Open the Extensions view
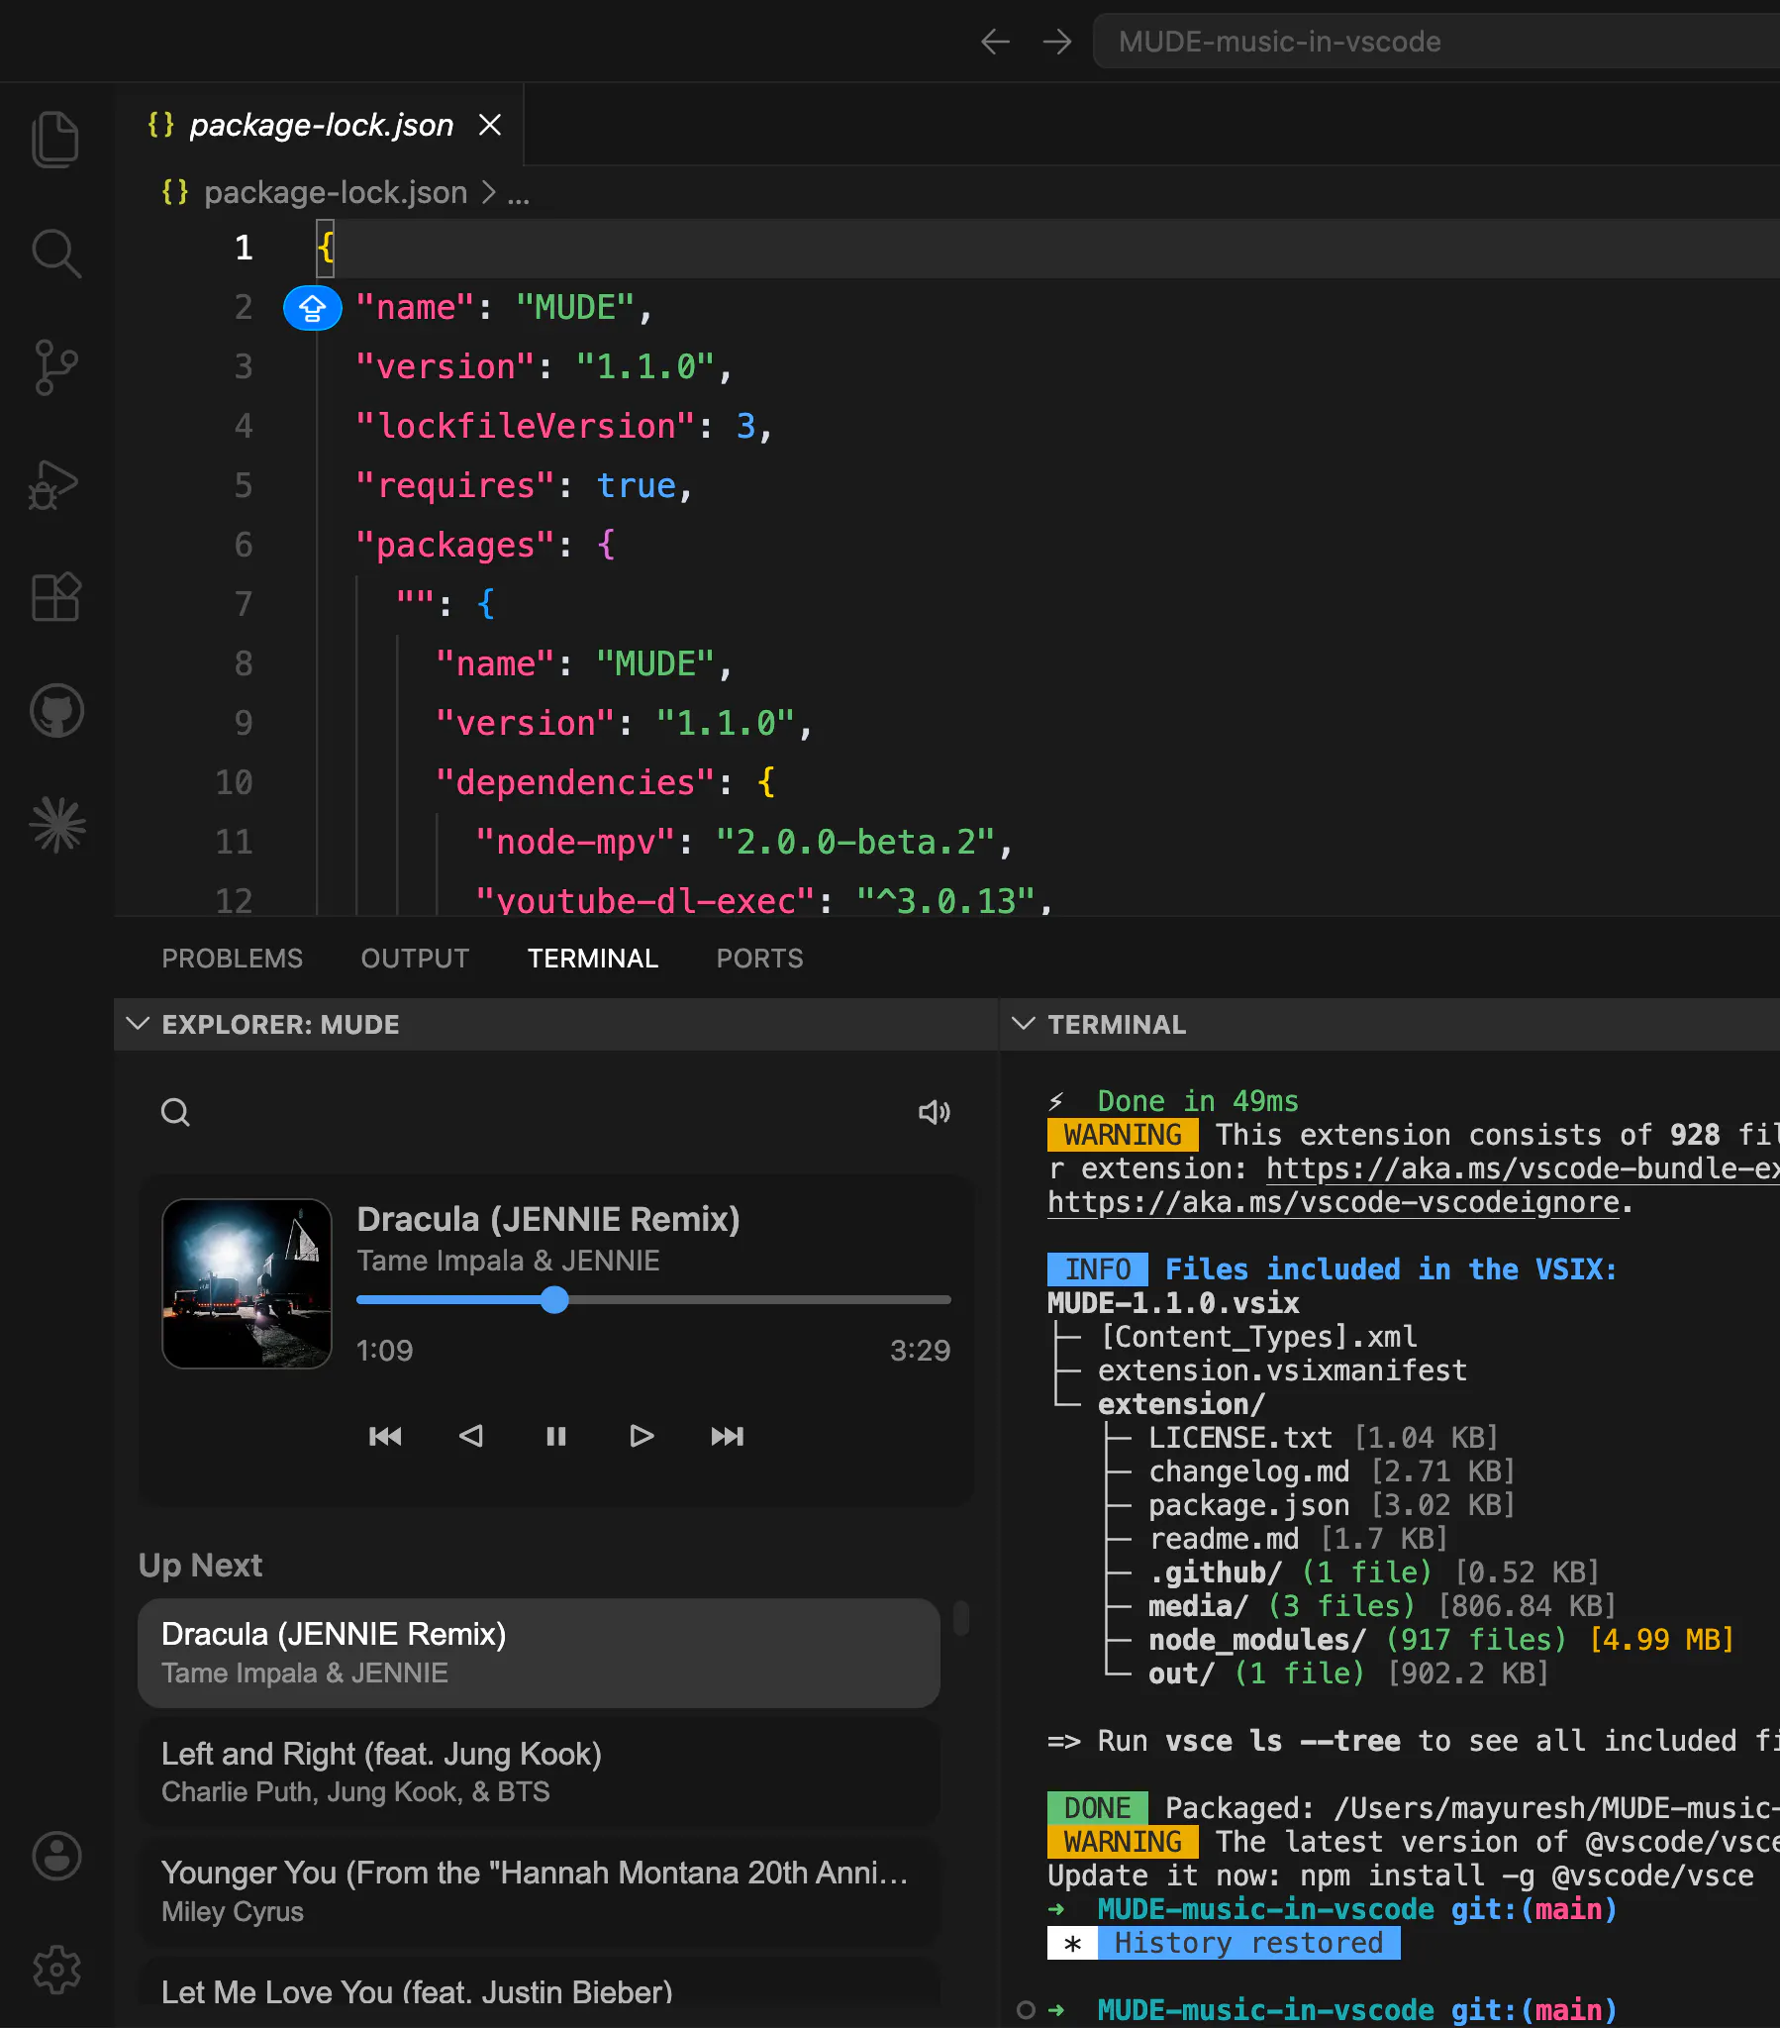The image size is (1780, 2028). 55,597
